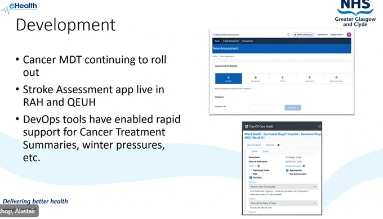Switch to the Notes sub-tab
The height and width of the screenshot is (219, 383).
pyautogui.click(x=265, y=152)
